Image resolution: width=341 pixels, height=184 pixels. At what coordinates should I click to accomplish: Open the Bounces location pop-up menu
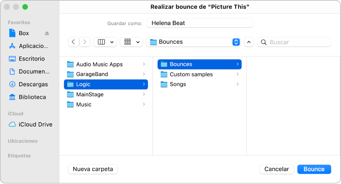point(193,42)
